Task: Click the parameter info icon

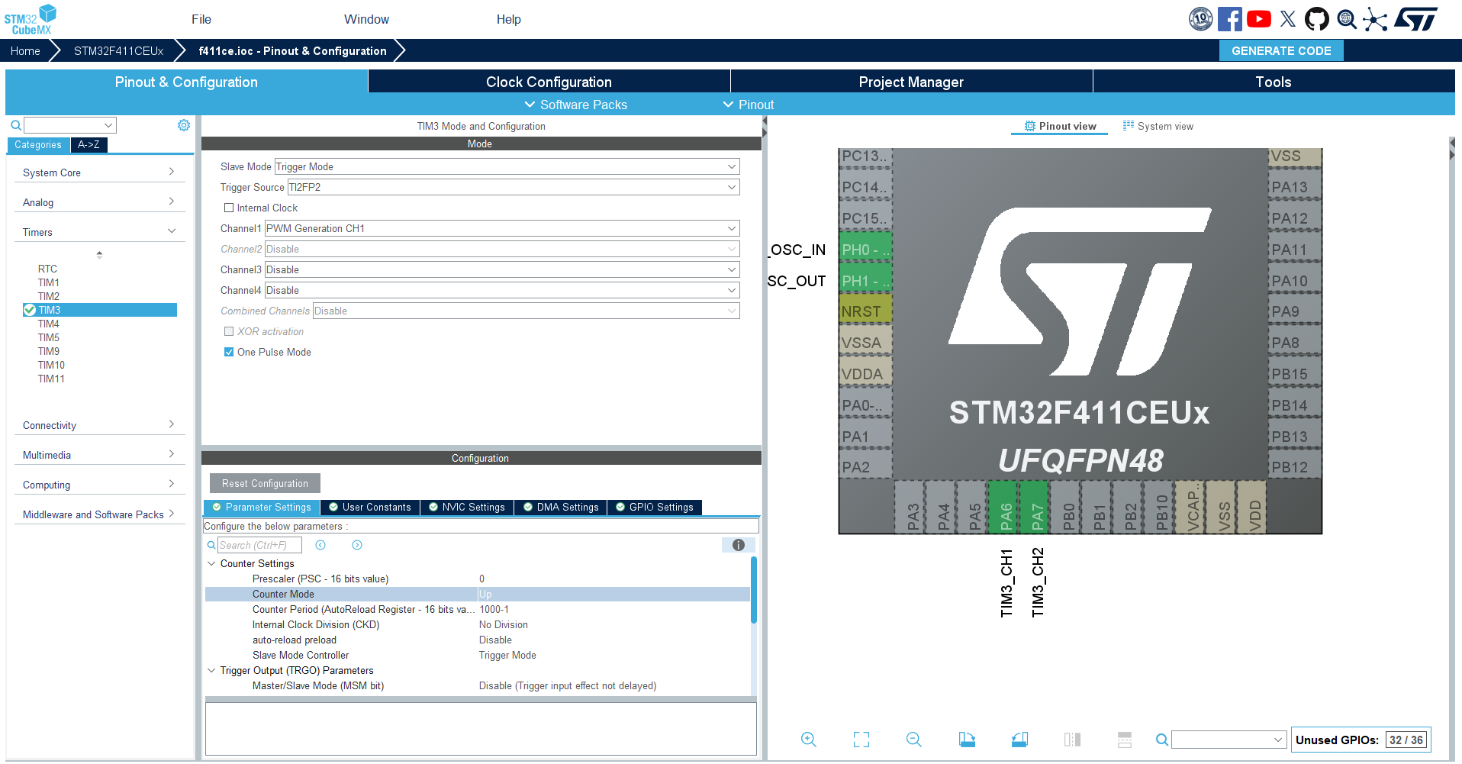Action: coord(739,545)
